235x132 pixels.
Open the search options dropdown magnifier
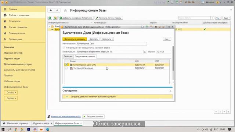(x=218, y=18)
